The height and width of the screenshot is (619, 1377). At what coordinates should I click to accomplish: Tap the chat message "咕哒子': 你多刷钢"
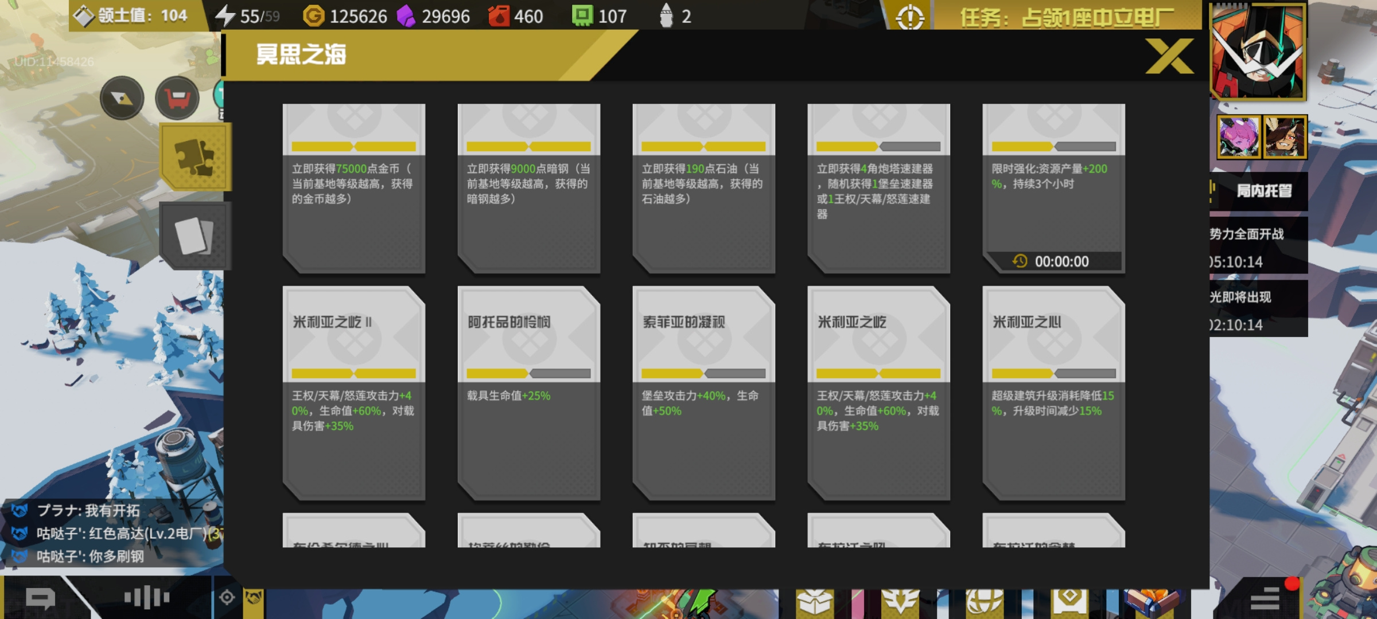(90, 556)
